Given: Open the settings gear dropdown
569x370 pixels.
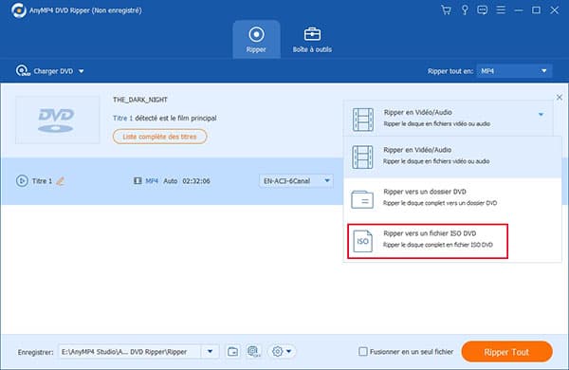Looking at the screenshot, I should 282,351.
